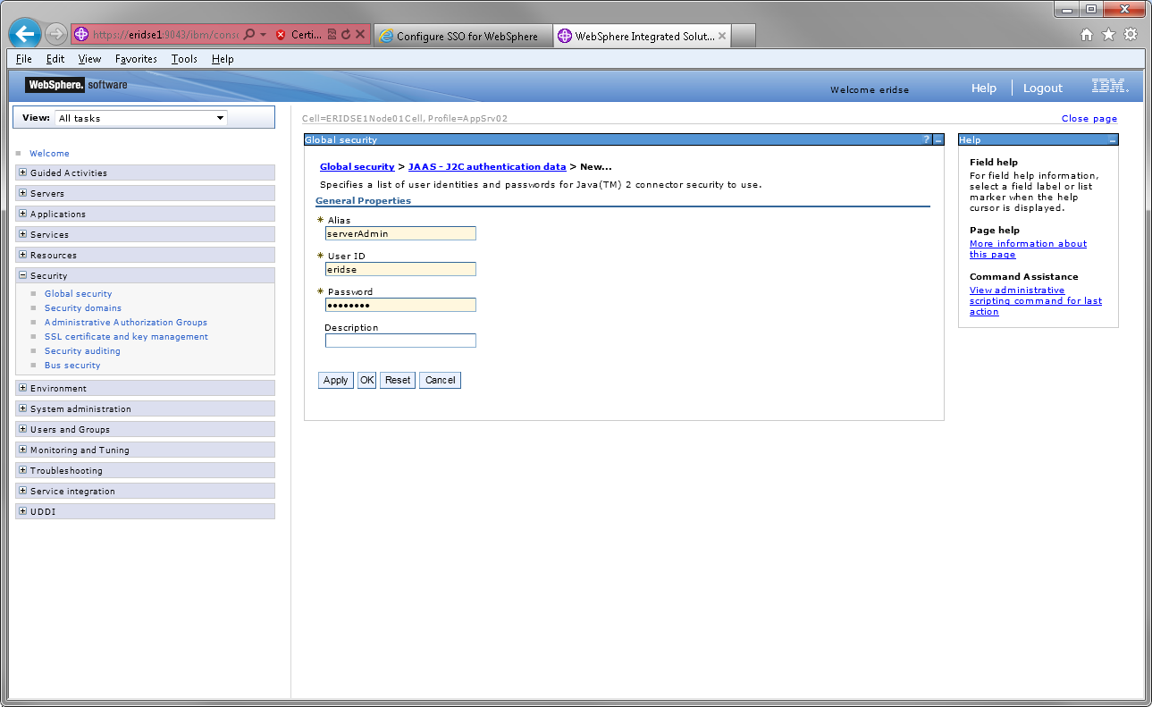Open the View All tasks dropdown
Image resolution: width=1152 pixels, height=707 pixels.
[x=141, y=118]
